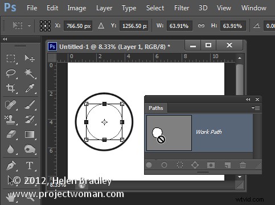Viewport: 275px width, 205px height.
Task: Select the Move tool
Action: (x=30, y=58)
